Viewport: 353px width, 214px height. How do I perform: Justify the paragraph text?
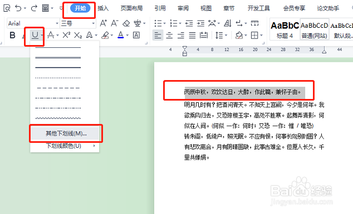pyautogui.click(x=192, y=35)
